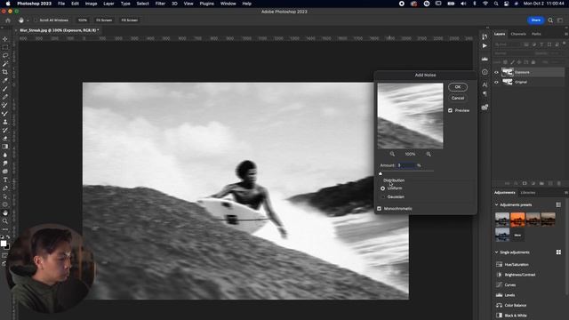Open the Actions play panel icon
Screen dimensions: 569x320
click(x=485, y=46)
